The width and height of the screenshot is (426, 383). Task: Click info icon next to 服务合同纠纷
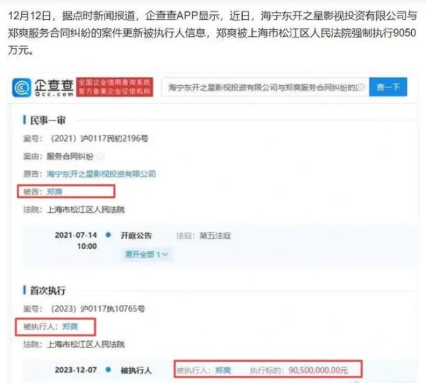click(x=101, y=156)
